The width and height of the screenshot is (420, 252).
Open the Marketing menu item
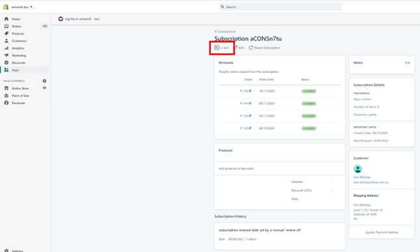click(19, 55)
